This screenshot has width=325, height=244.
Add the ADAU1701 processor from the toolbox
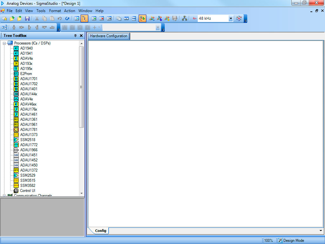(x=29, y=79)
